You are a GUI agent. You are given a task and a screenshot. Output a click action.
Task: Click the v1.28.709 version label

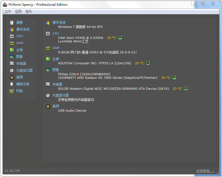point(12,171)
